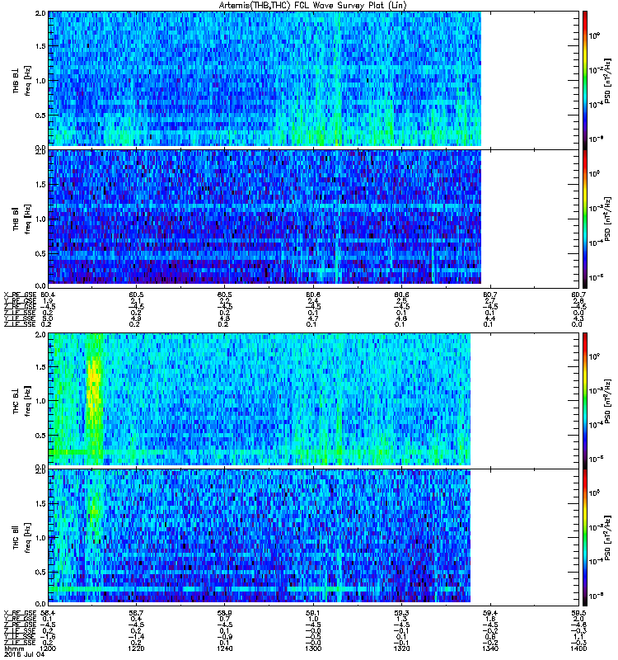This screenshot has height=660, width=618.
Task: Click the 1.0 frequency tick of THB B∥ panel
Action: pyautogui.click(x=40, y=219)
